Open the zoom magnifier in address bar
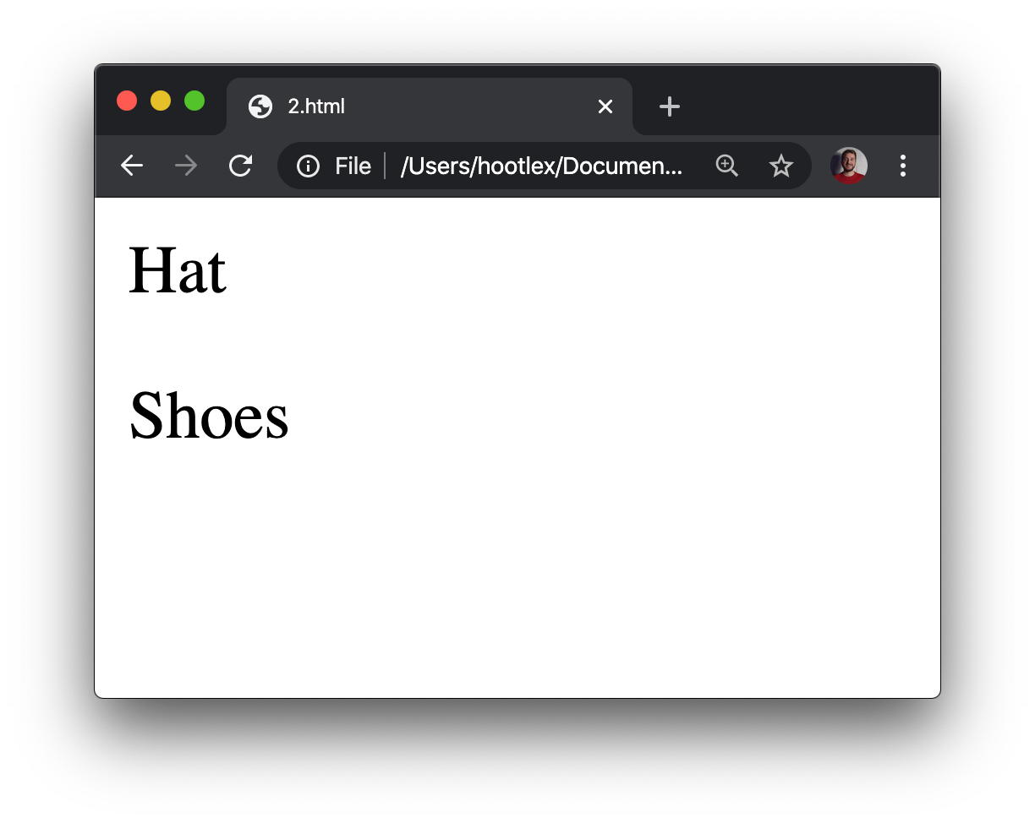Screen dimensions: 1035x823 pyautogui.click(x=726, y=166)
